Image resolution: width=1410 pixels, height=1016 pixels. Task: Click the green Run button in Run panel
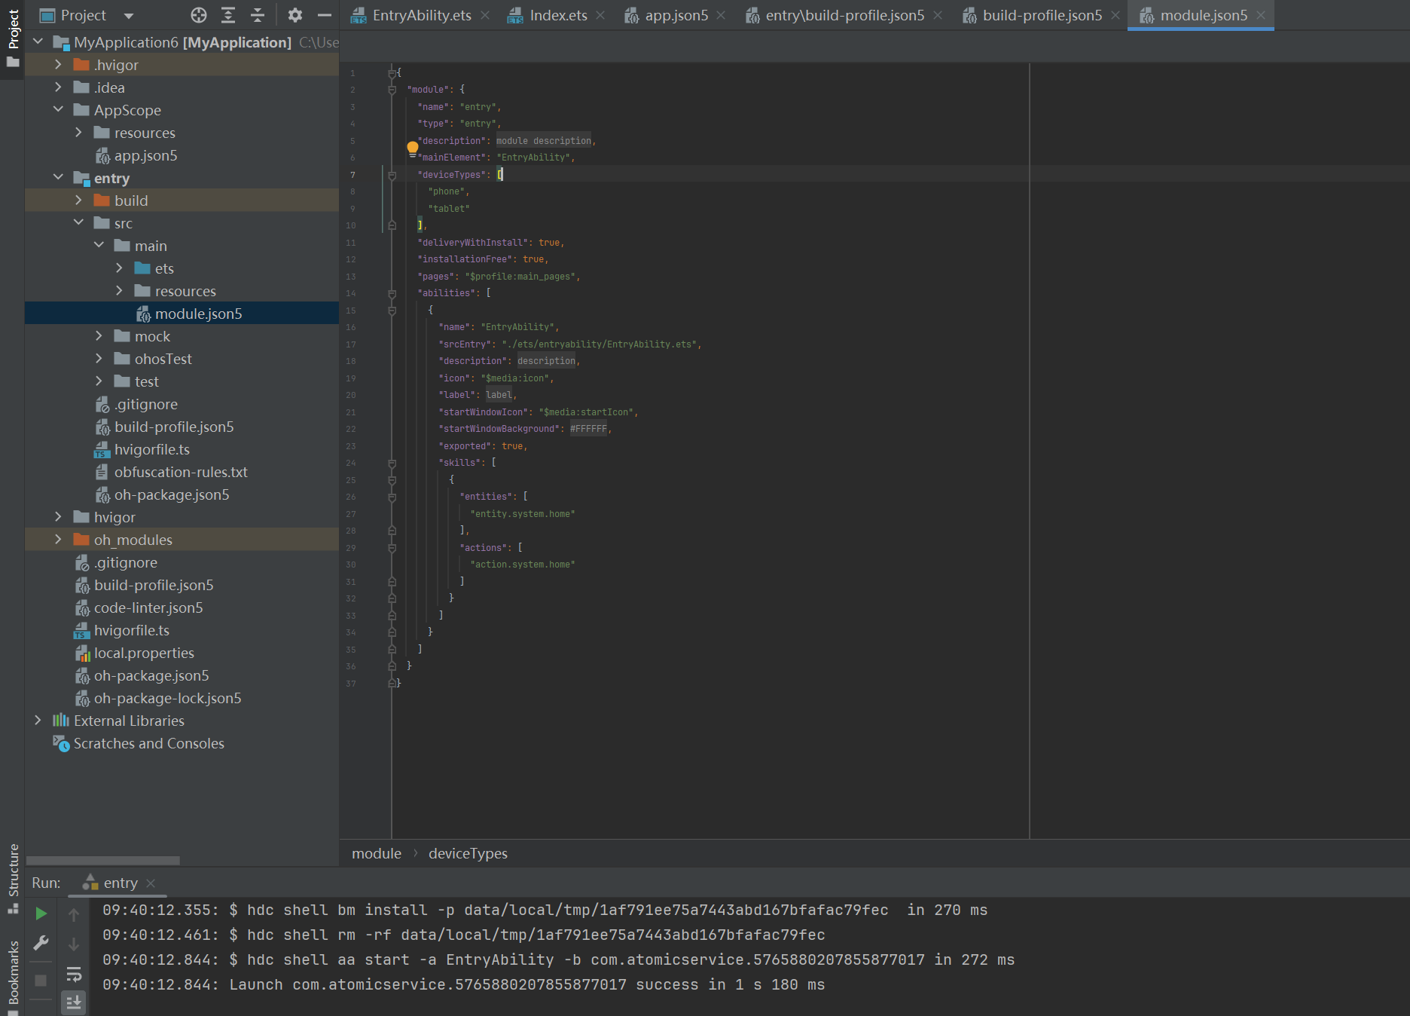tap(41, 913)
